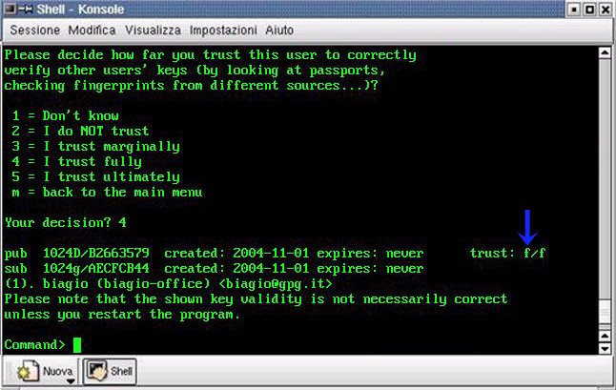Click the green cursor at Command prompt
This screenshot has width=616, height=390.
77,344
